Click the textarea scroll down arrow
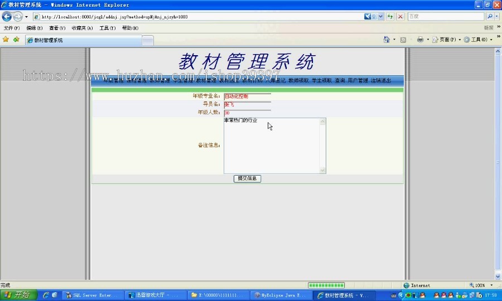 322,170
